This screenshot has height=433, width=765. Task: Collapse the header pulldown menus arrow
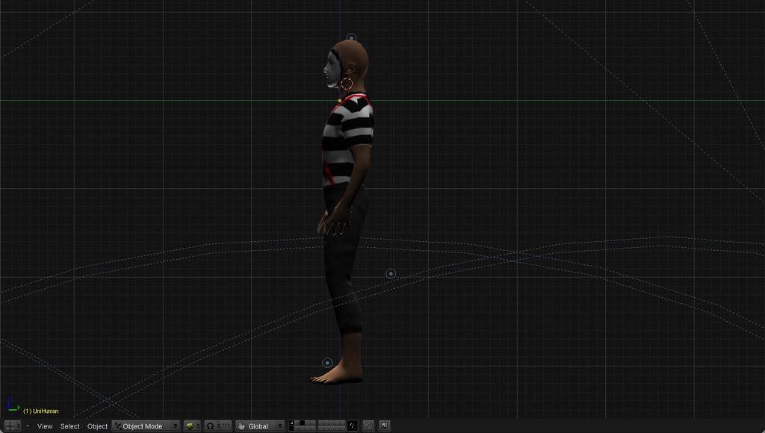coord(28,426)
